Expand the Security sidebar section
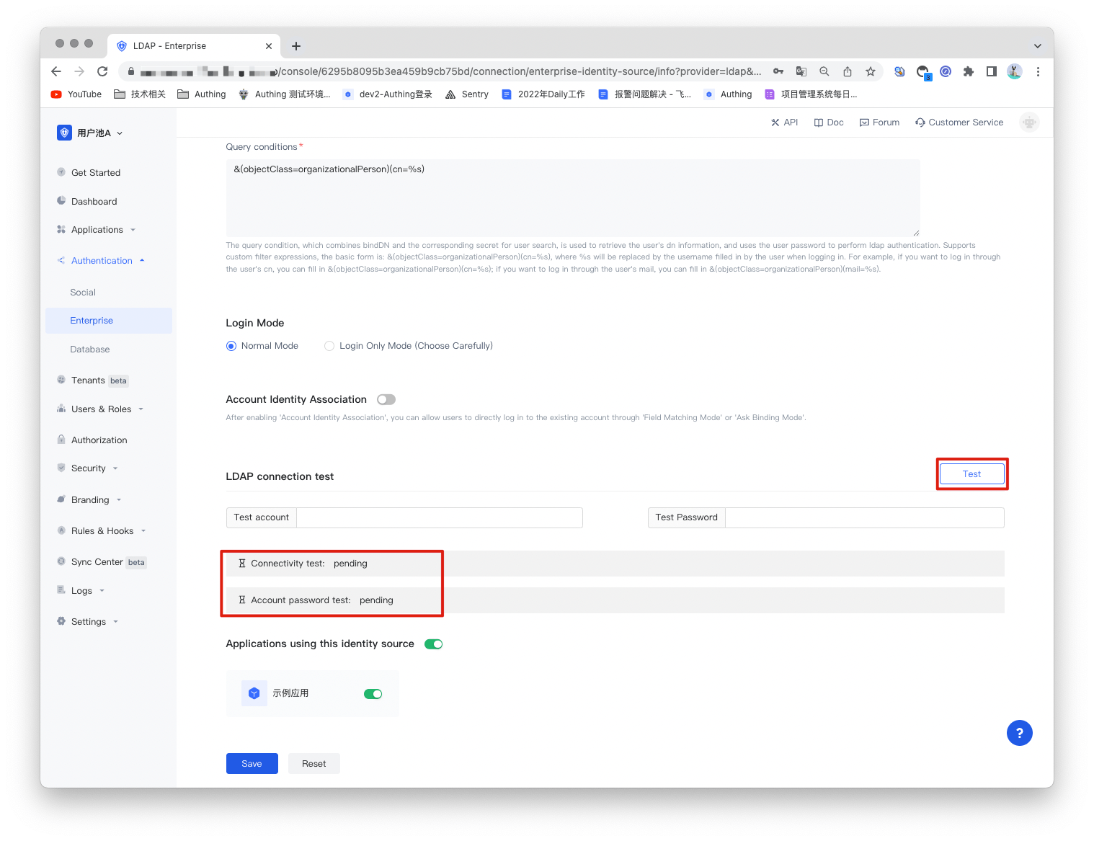Viewport: 1094px width, 841px height. coord(89,468)
